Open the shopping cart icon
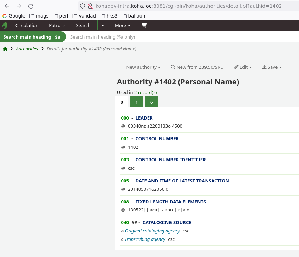 (x=144, y=26)
